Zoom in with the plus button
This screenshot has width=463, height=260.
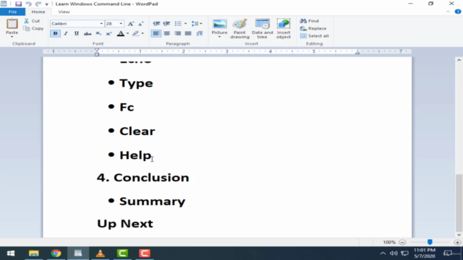click(x=457, y=243)
